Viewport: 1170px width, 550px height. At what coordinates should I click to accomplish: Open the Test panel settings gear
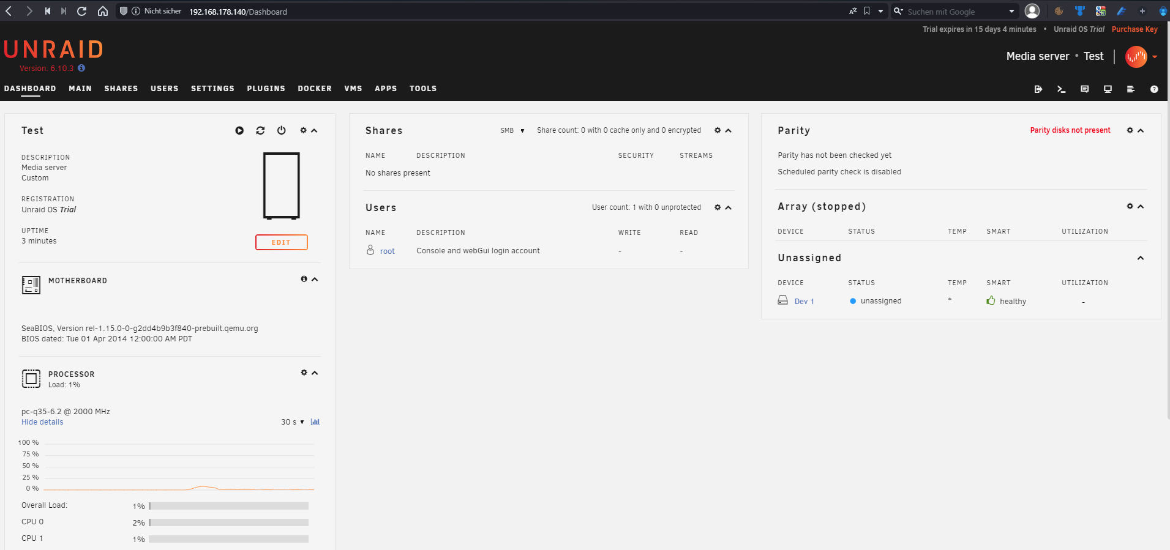click(x=303, y=130)
